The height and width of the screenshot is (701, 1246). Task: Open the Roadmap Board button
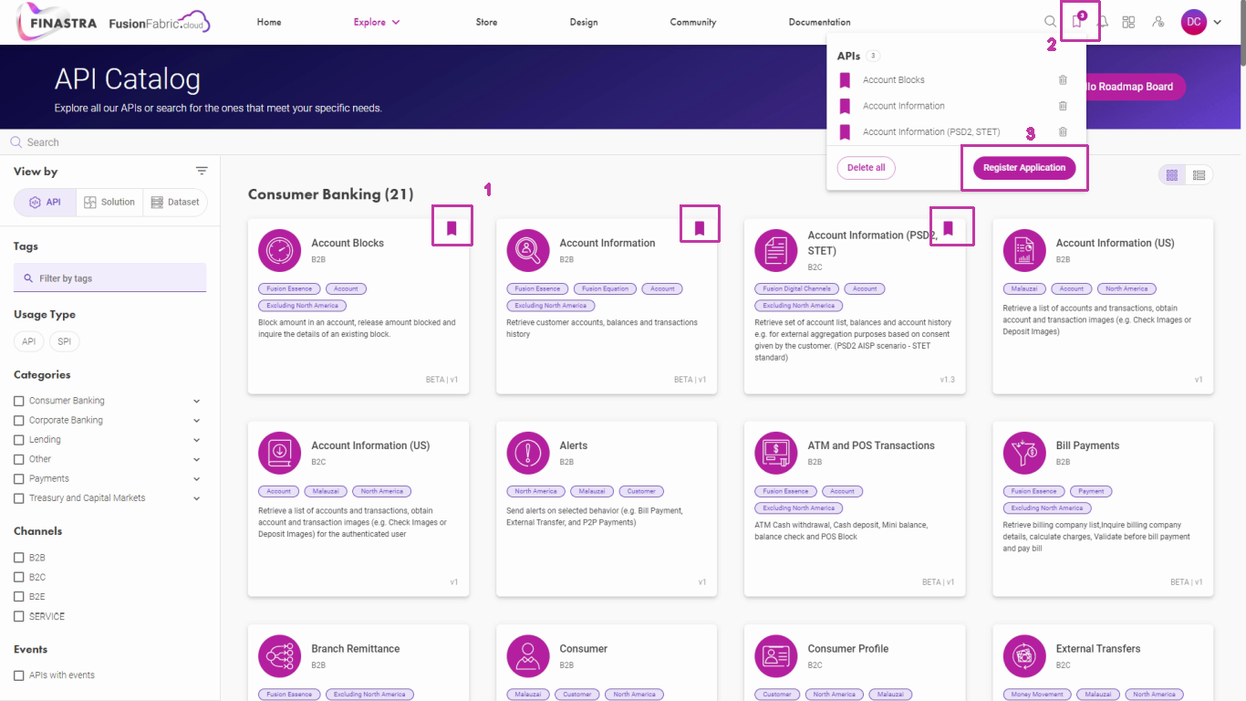(1136, 87)
